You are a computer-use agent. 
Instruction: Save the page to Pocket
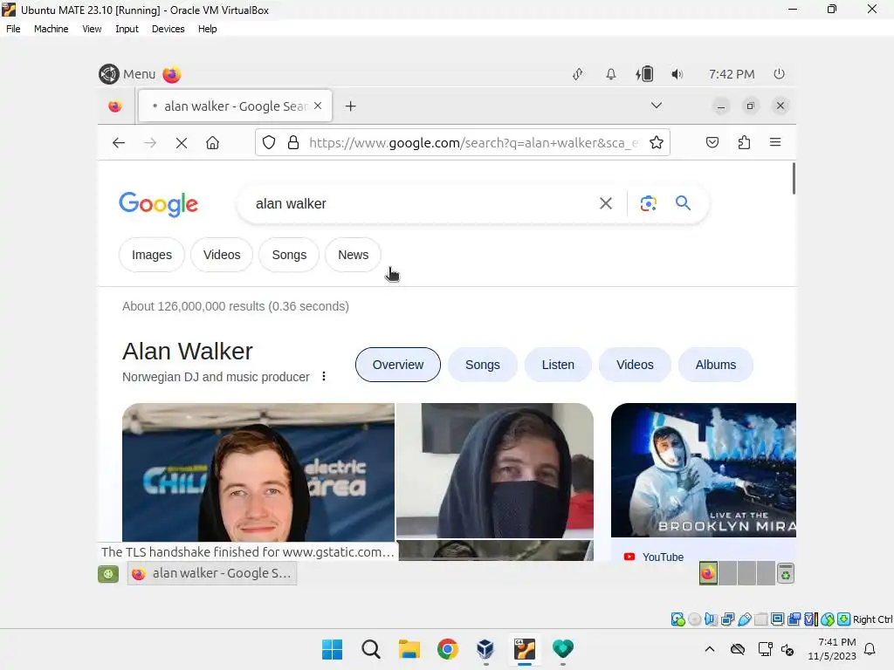[712, 142]
